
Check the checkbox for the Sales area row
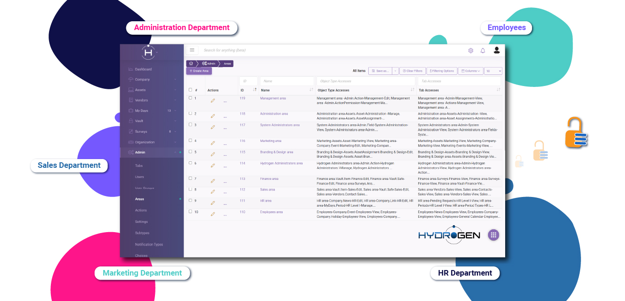[x=191, y=190]
